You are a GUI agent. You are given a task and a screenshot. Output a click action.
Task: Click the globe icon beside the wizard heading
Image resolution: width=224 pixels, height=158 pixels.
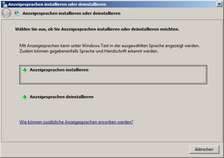[x=17, y=13]
